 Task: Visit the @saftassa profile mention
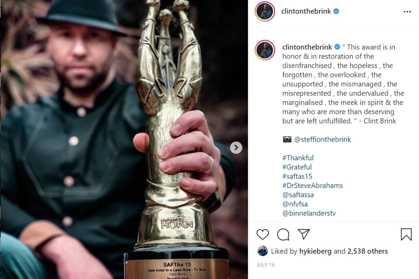[x=298, y=194]
